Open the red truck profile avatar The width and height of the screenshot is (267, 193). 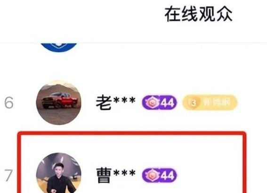(58, 103)
